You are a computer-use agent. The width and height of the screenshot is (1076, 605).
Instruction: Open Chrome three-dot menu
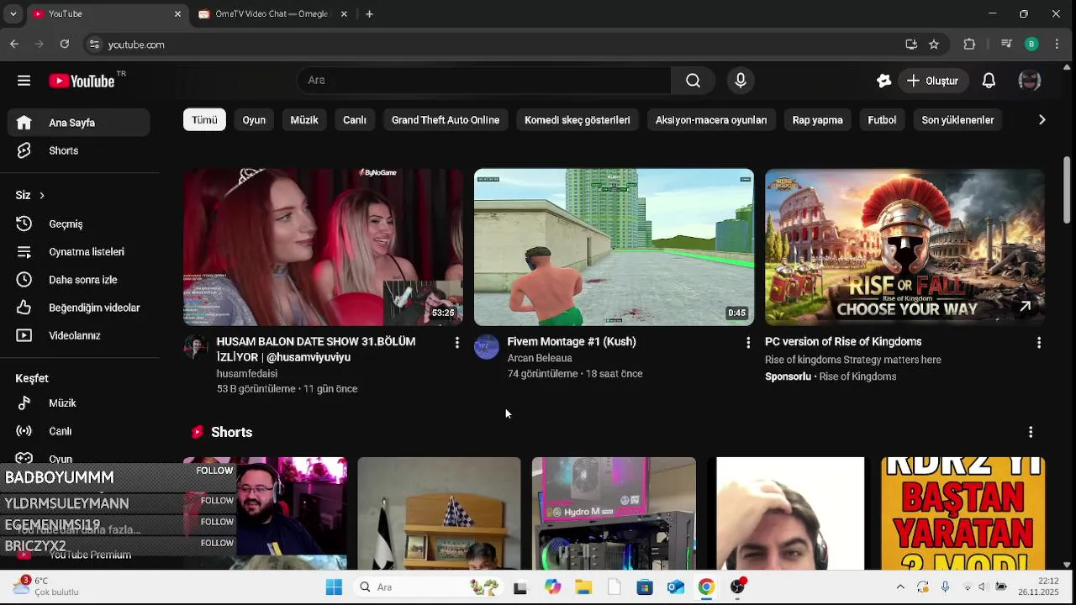coord(1057,45)
